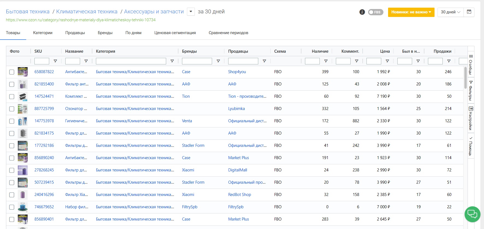Expand the category breadcrumb dropdown arrow
The height and width of the screenshot is (229, 484).
click(191, 12)
